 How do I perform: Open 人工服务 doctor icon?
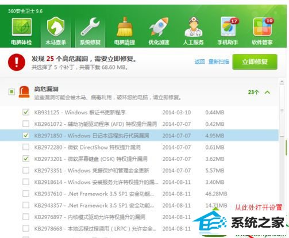194,27
